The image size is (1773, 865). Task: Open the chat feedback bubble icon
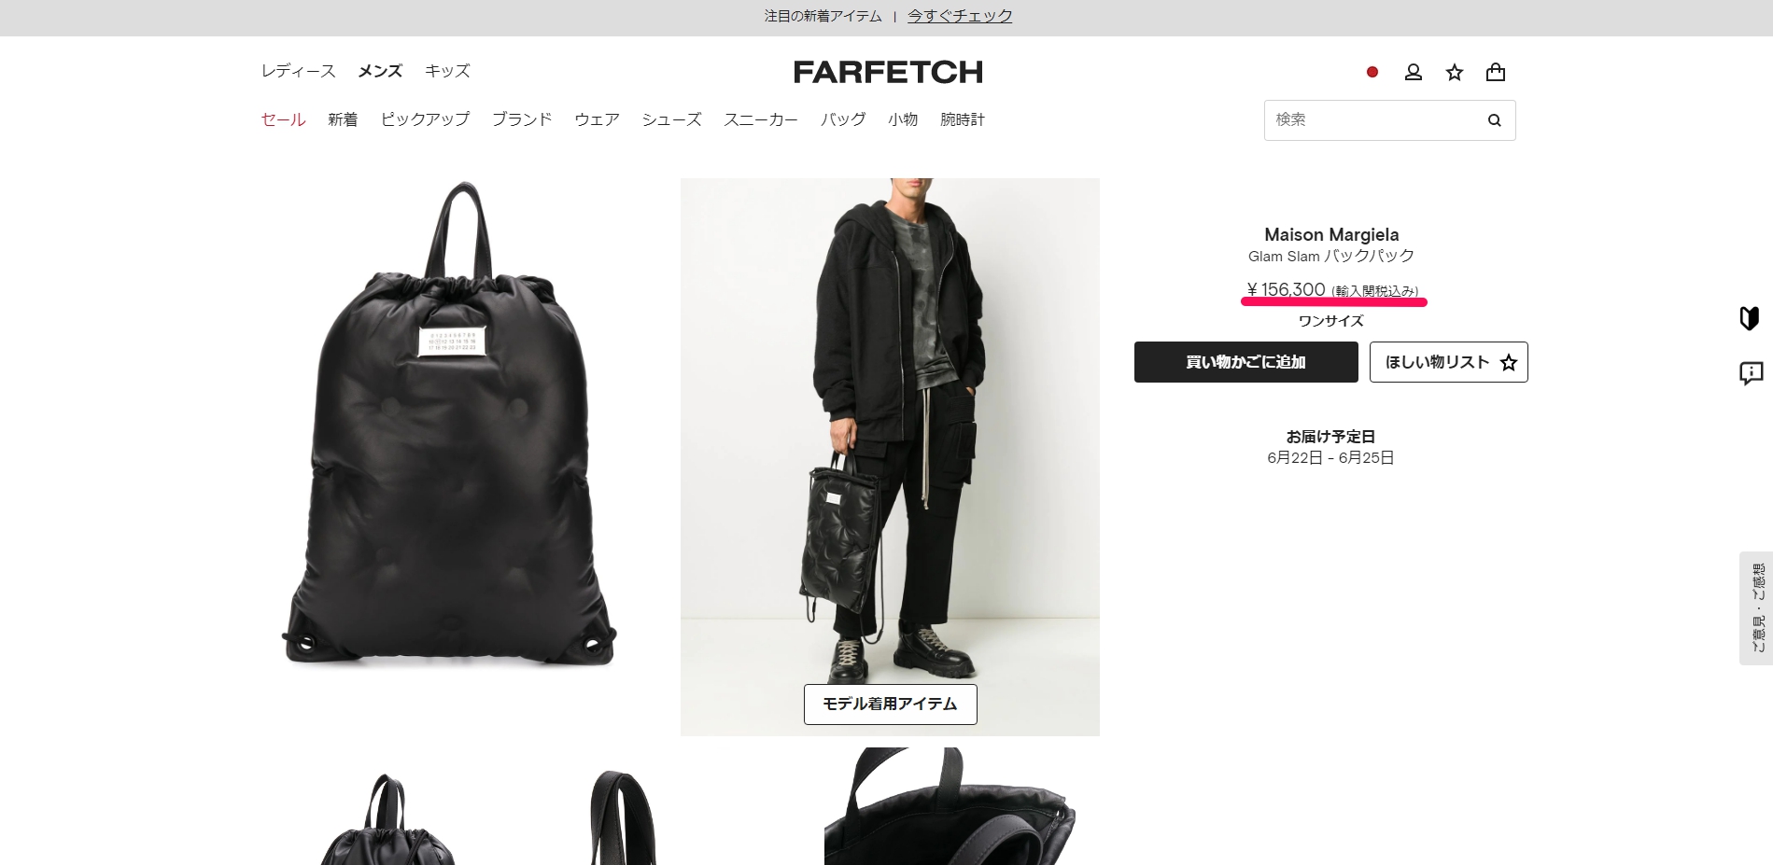[1752, 373]
